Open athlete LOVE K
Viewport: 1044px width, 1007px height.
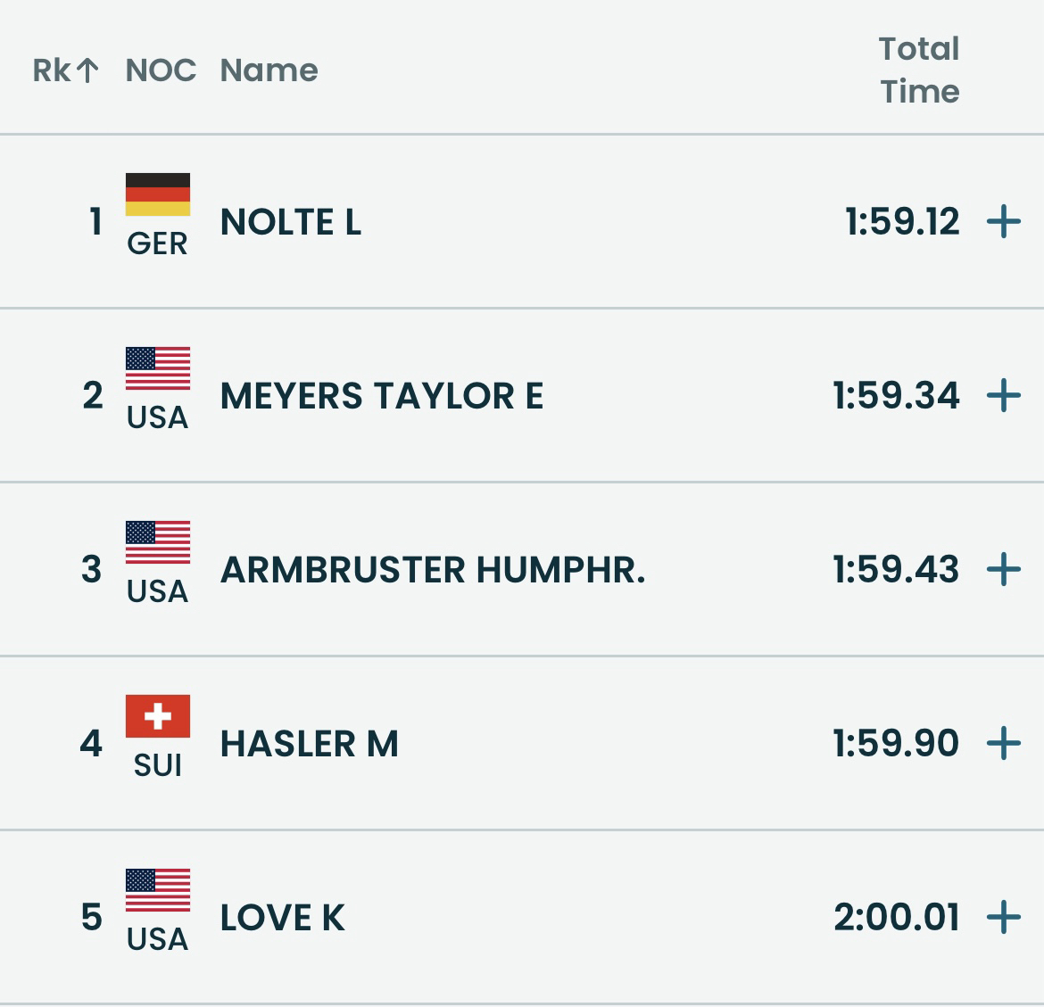pos(282,918)
